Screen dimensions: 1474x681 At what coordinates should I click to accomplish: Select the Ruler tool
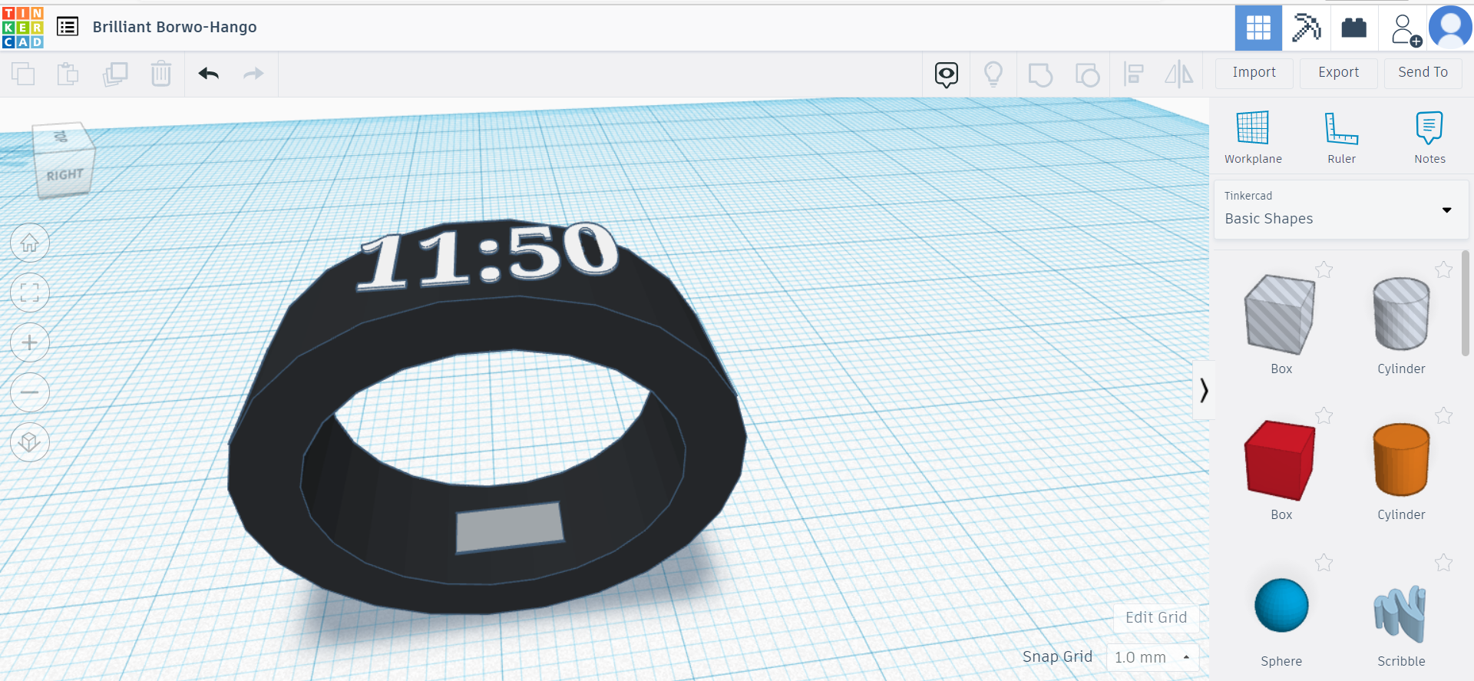tap(1341, 137)
